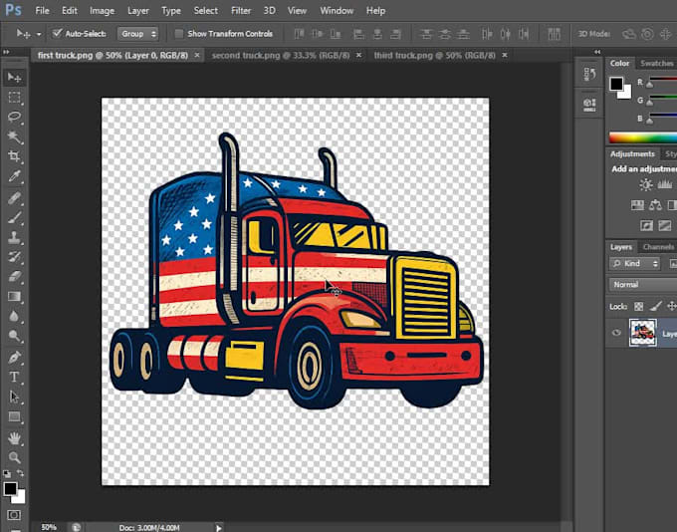
Task: Swap foreground and background colors
Action: (20, 473)
